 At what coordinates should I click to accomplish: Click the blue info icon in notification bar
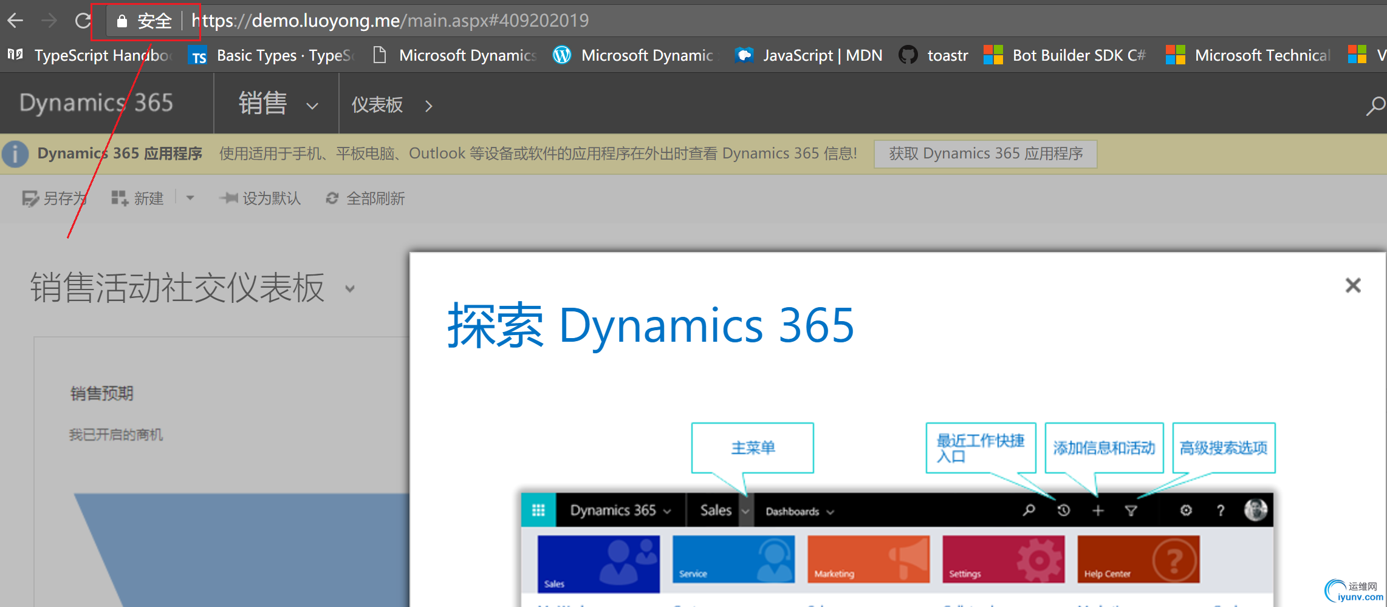(15, 154)
